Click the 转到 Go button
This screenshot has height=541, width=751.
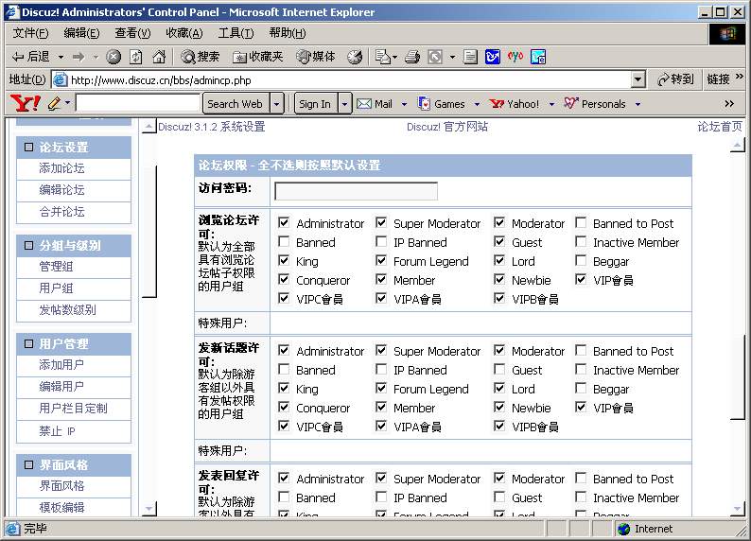point(675,79)
